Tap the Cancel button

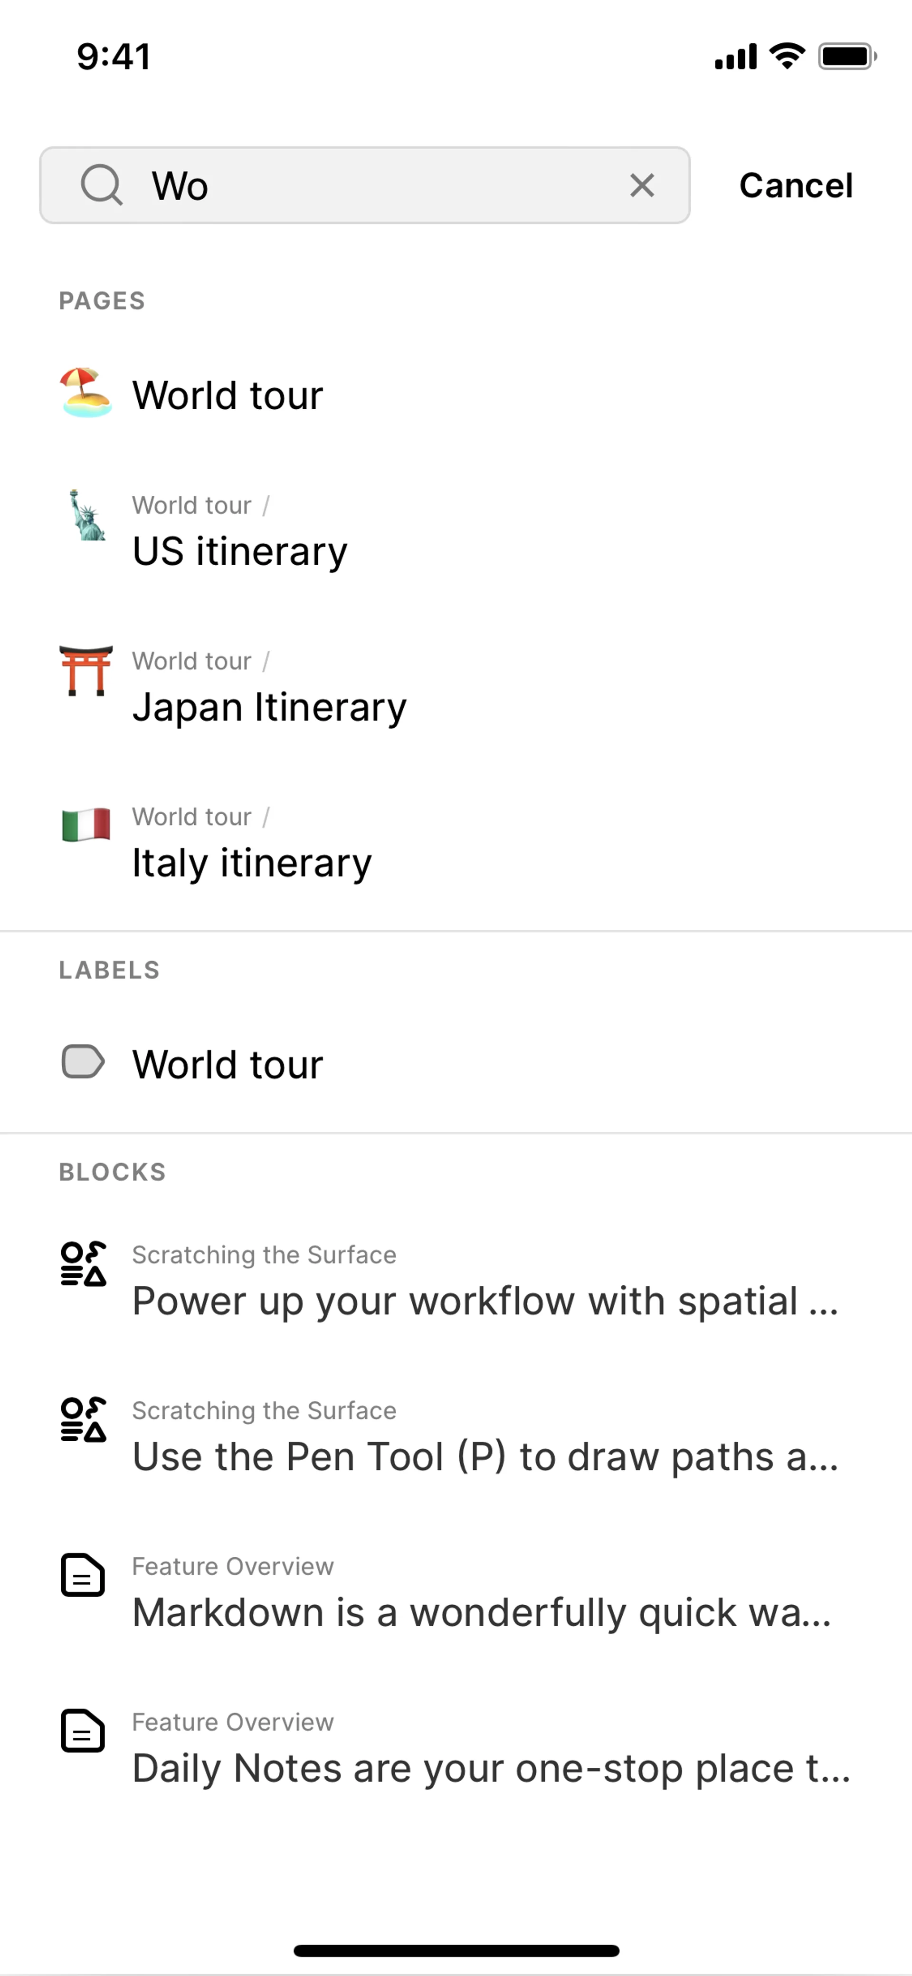pos(795,185)
